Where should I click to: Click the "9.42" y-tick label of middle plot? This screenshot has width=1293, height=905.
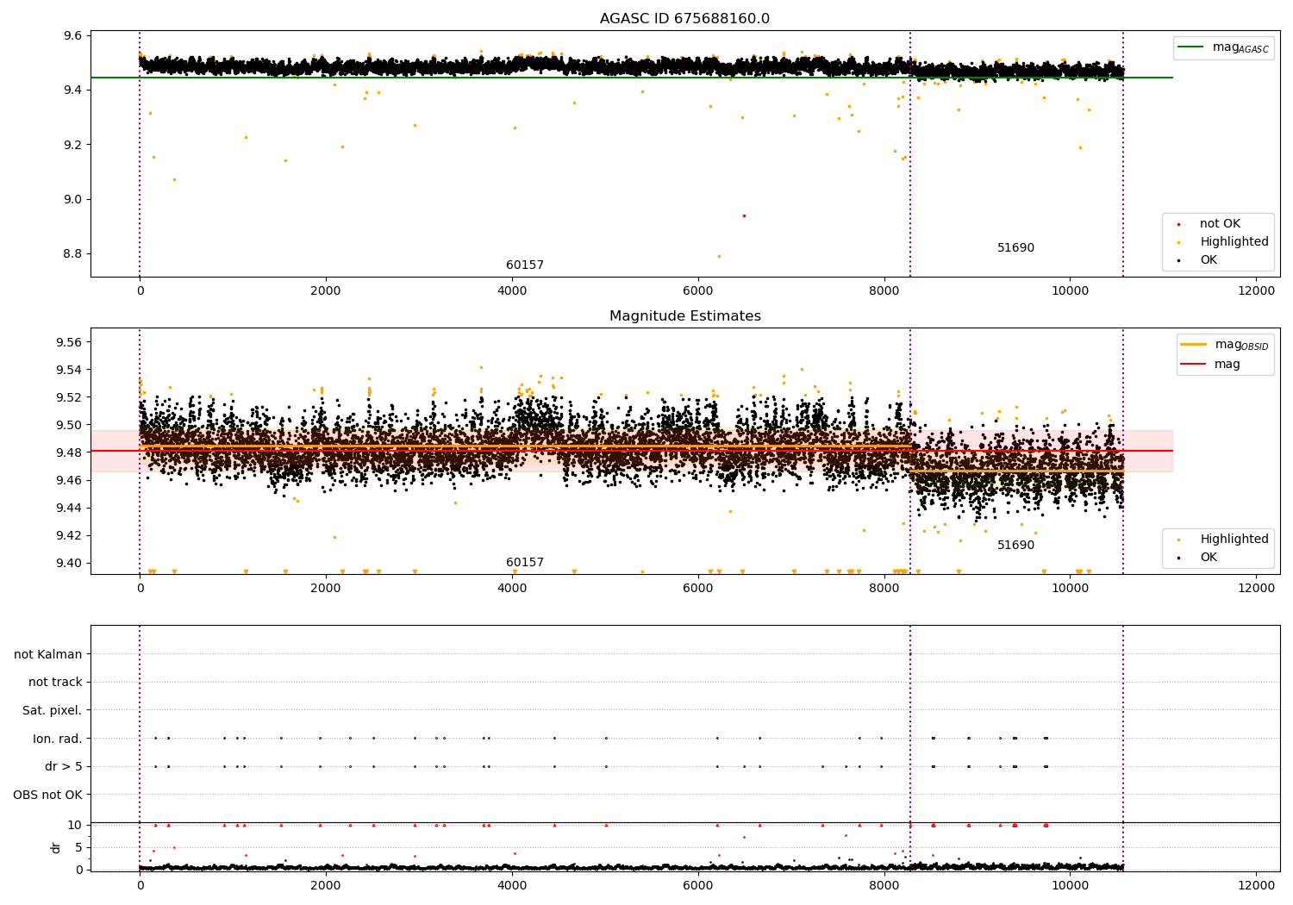(x=70, y=536)
